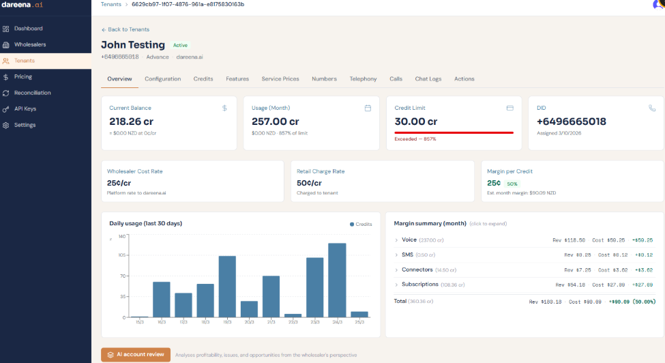Switch to the Configuration tab
The width and height of the screenshot is (665, 363).
(162, 79)
